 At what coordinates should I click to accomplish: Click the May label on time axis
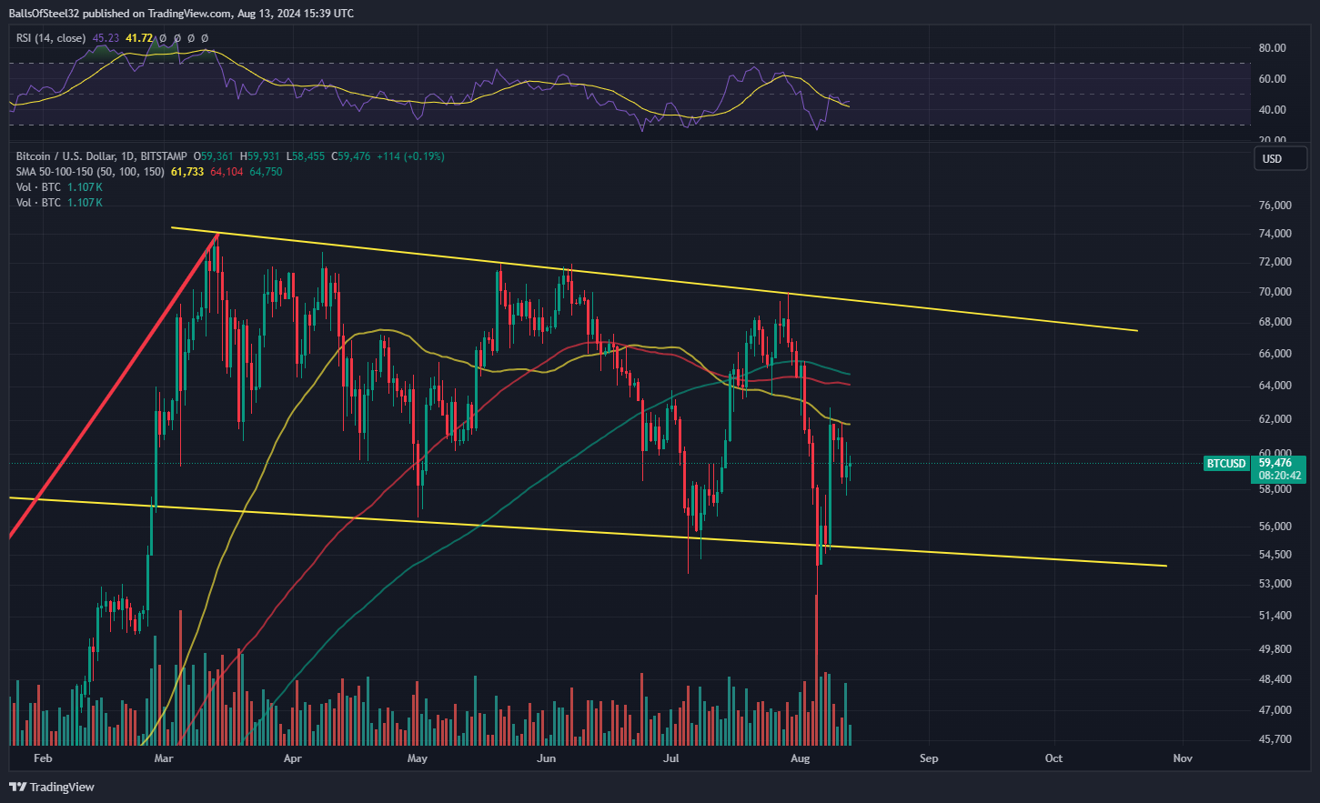point(418,758)
